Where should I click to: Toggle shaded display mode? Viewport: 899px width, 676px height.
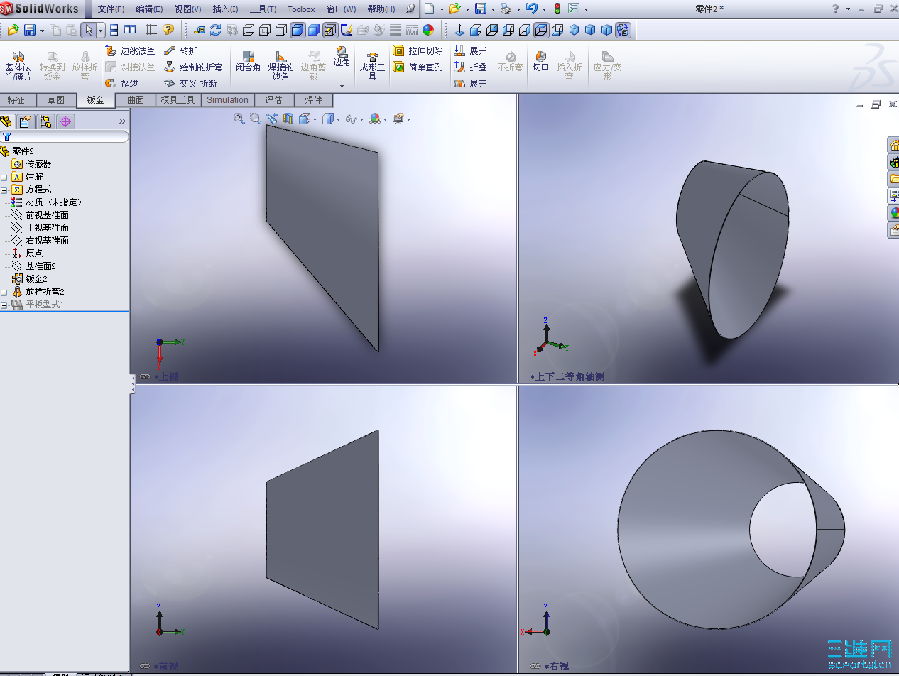coord(314,30)
